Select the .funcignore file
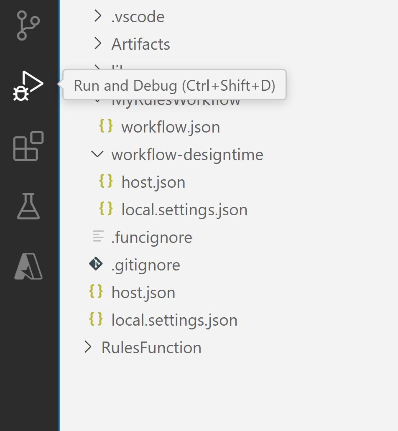Image resolution: width=398 pixels, height=431 pixels. coord(151,237)
